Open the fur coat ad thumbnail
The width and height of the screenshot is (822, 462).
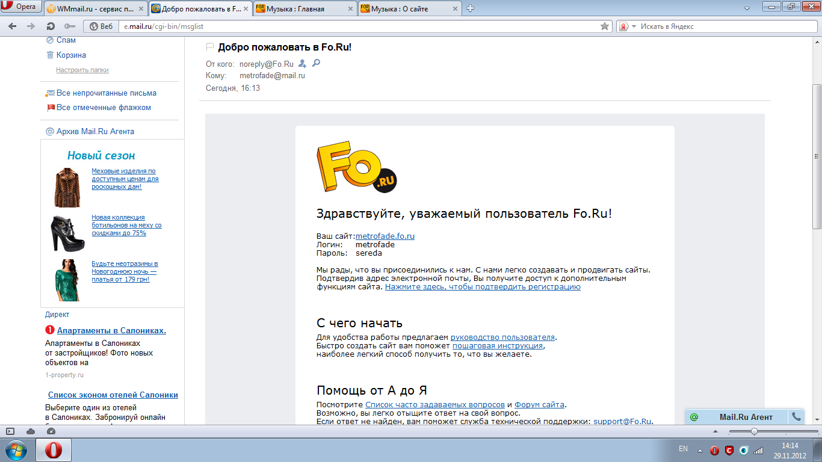tap(67, 188)
